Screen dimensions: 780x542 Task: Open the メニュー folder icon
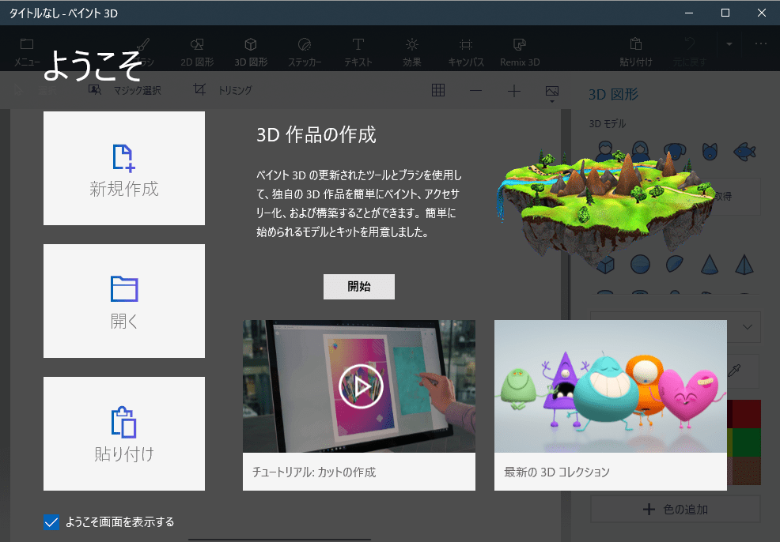click(x=27, y=43)
